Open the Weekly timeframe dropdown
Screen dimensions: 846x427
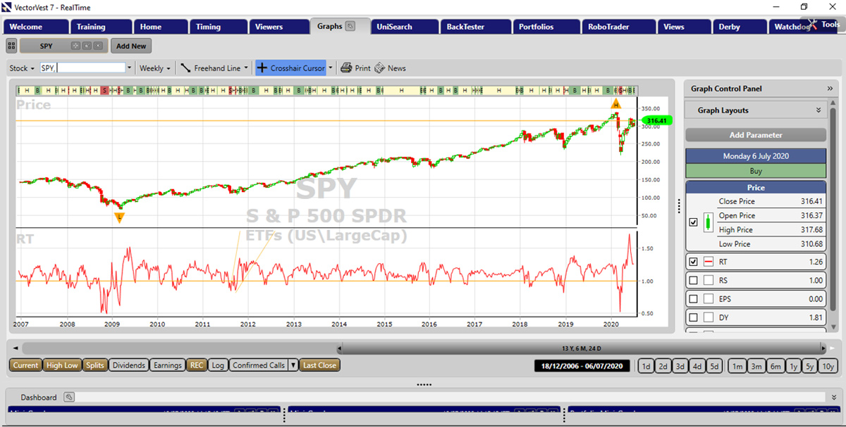pyautogui.click(x=155, y=68)
